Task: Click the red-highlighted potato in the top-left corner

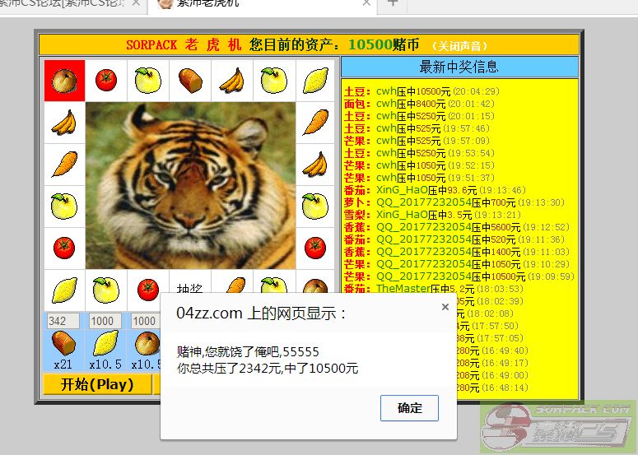Action: click(x=64, y=81)
